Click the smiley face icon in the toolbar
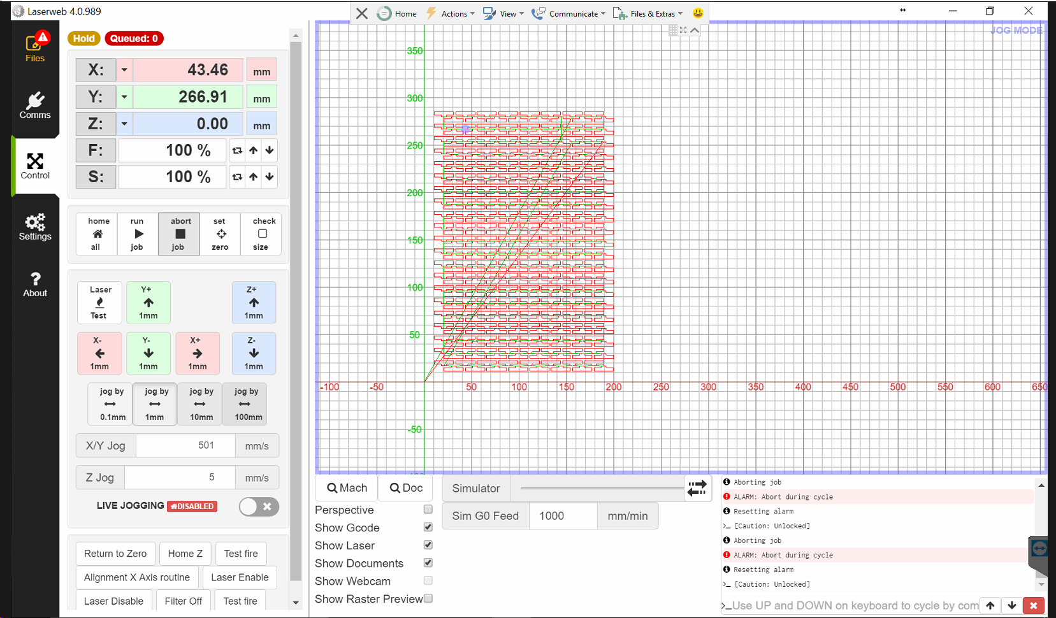This screenshot has height=618, width=1056. point(698,13)
